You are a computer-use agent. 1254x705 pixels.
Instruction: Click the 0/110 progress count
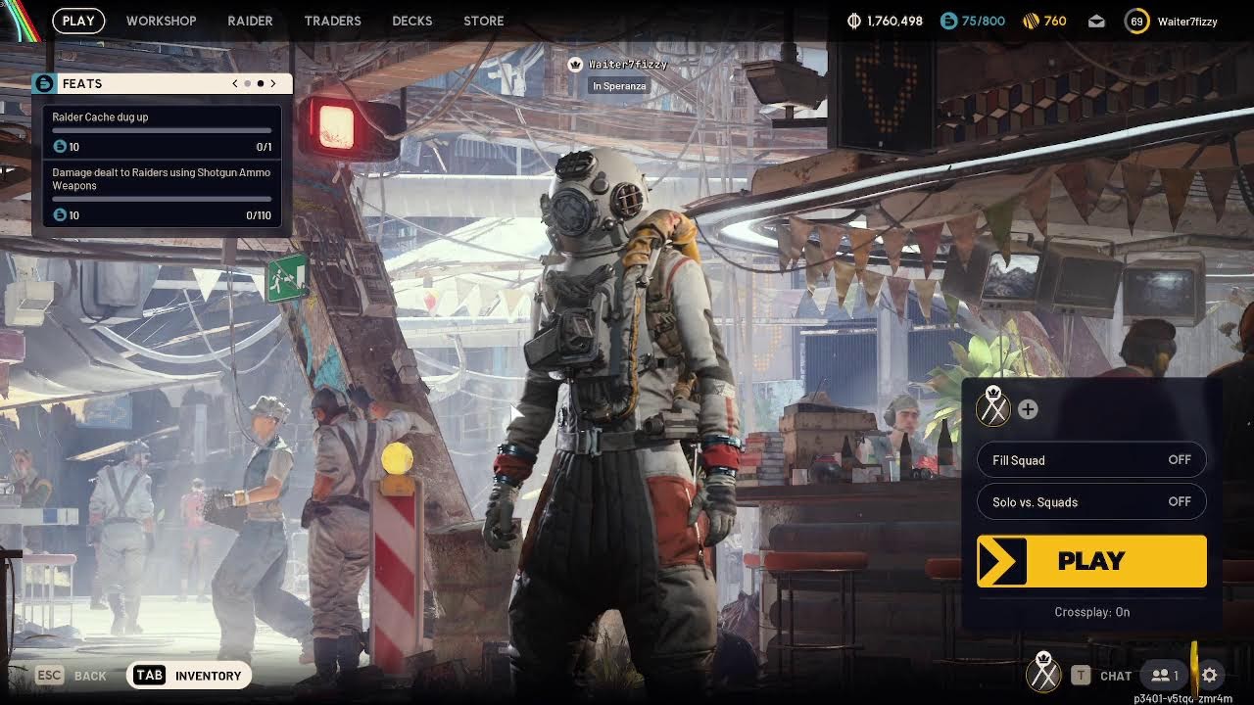(259, 215)
